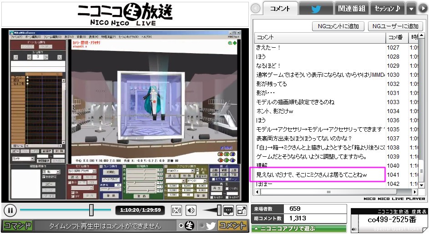The width and height of the screenshot is (429, 234).
Task: Expand the ニコニコアプリで遊ぶ bar
Action: point(299,229)
